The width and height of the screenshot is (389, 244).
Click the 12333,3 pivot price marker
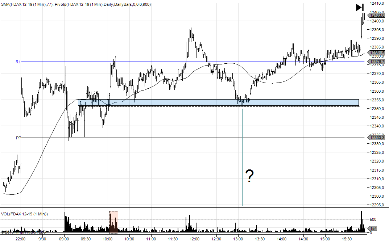coord(377,138)
